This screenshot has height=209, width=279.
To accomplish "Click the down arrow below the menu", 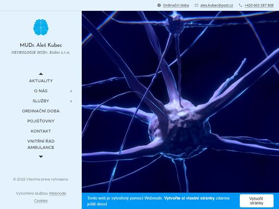I will [x=41, y=157].
